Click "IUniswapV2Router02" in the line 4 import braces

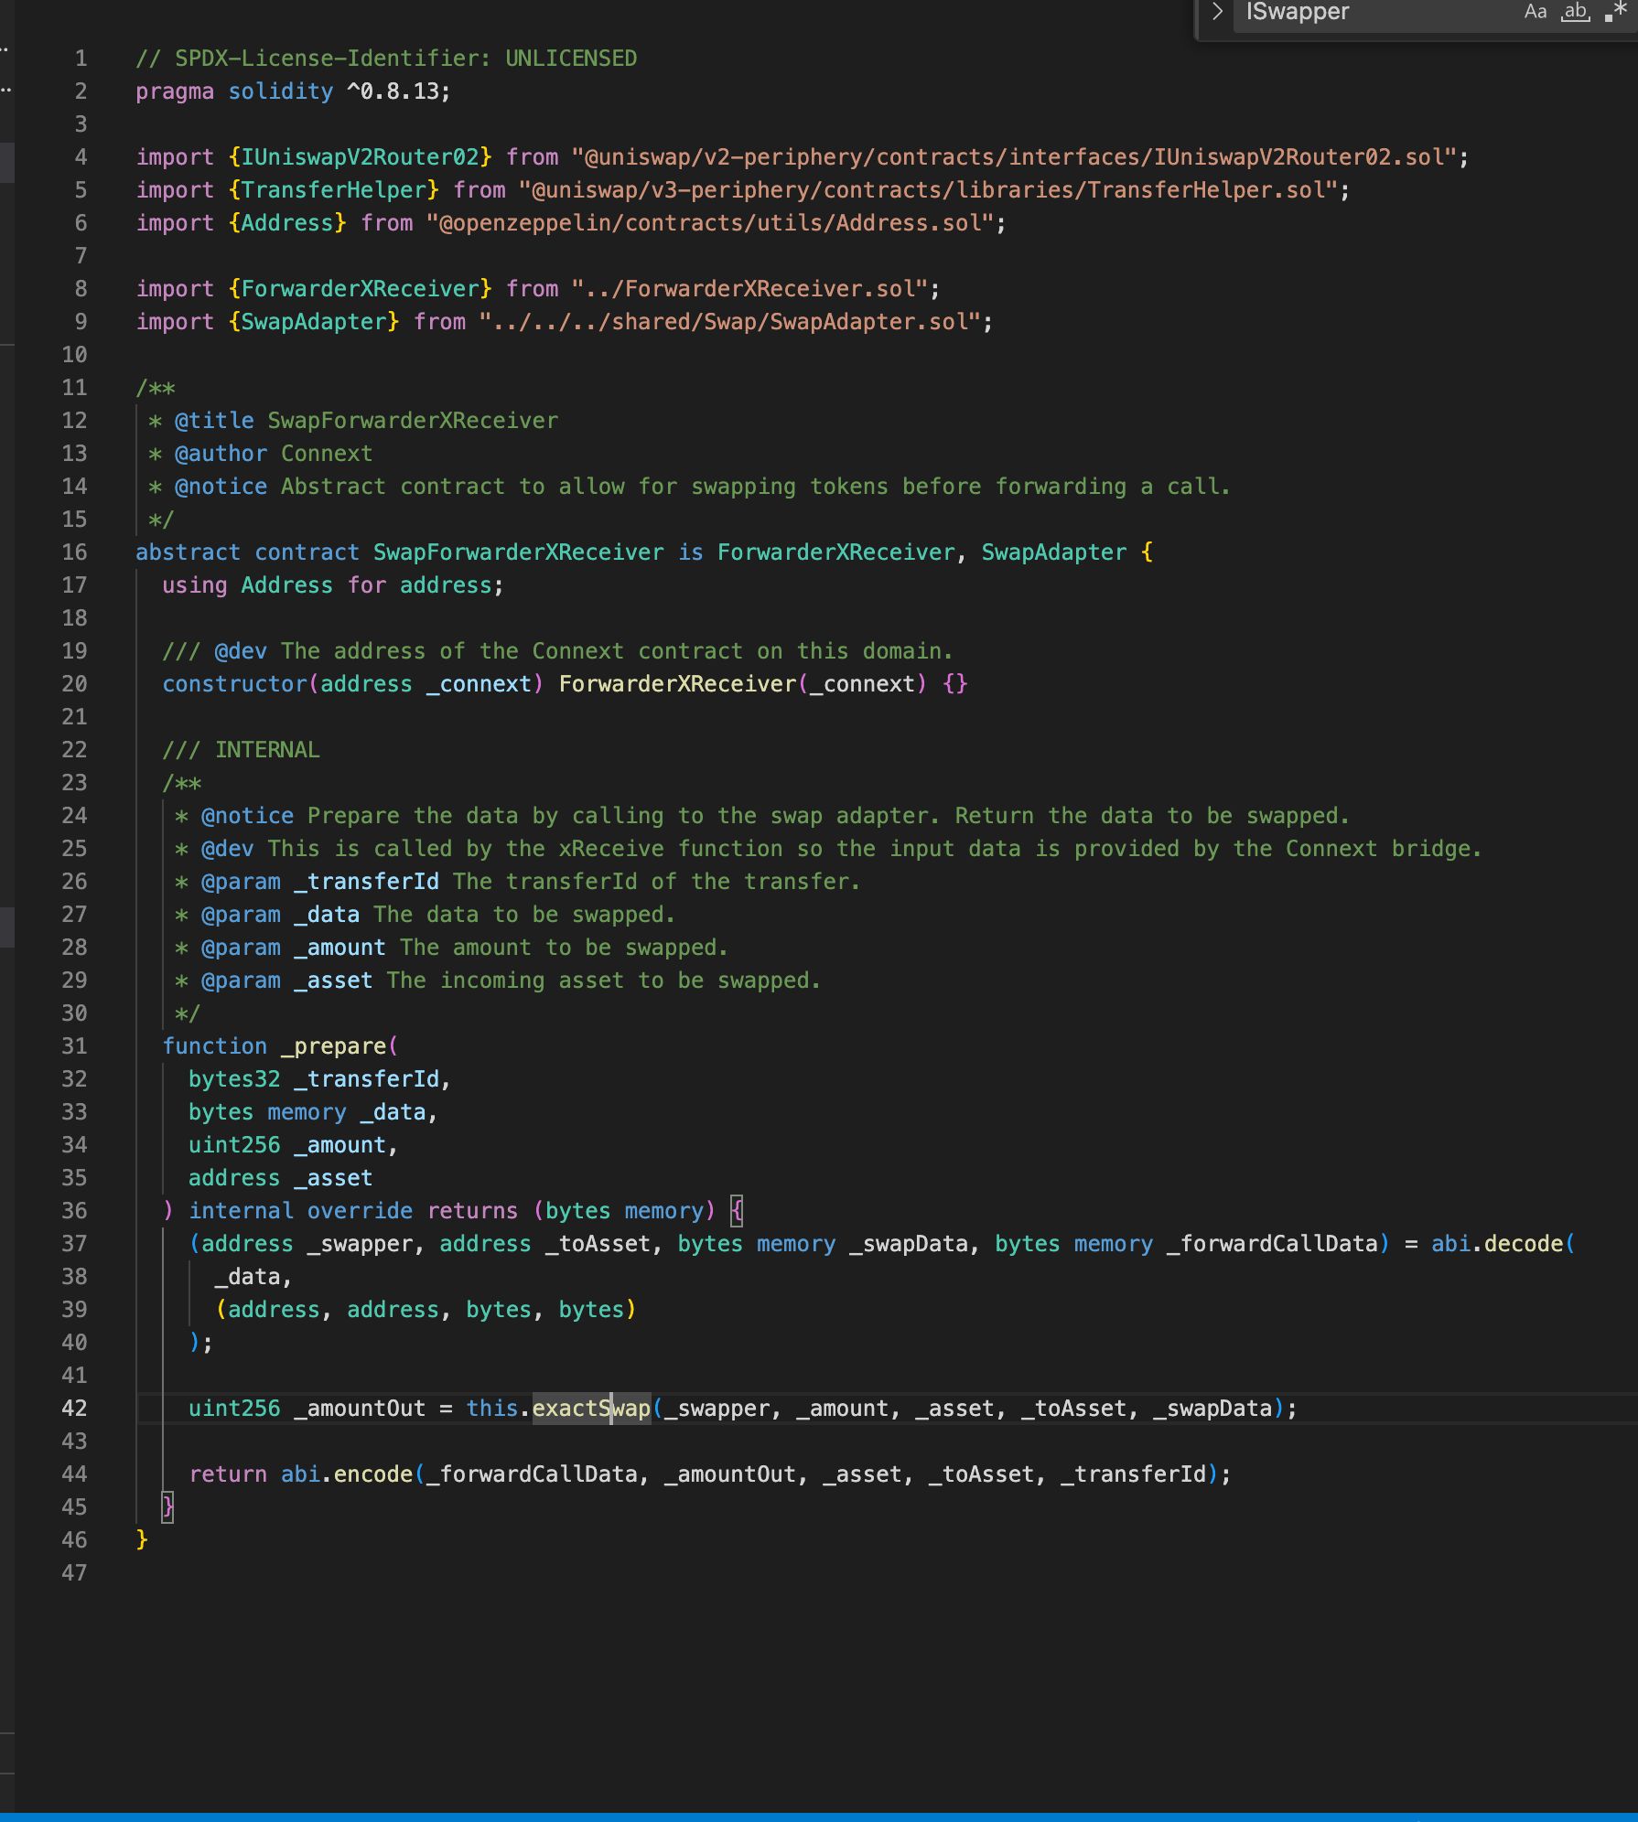coord(361,157)
